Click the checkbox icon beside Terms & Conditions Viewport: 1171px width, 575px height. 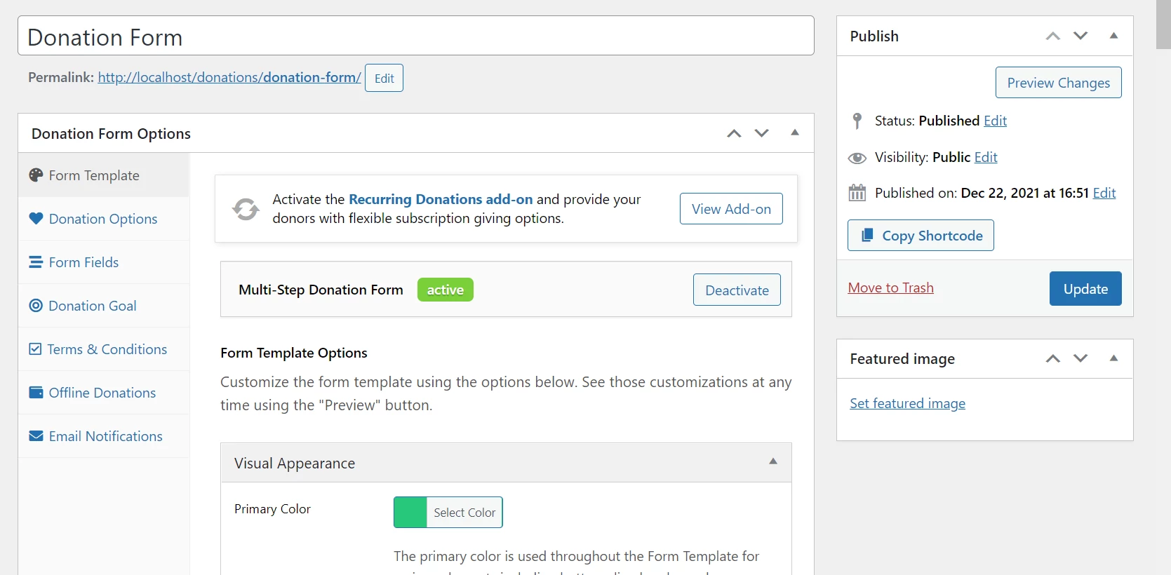35,349
